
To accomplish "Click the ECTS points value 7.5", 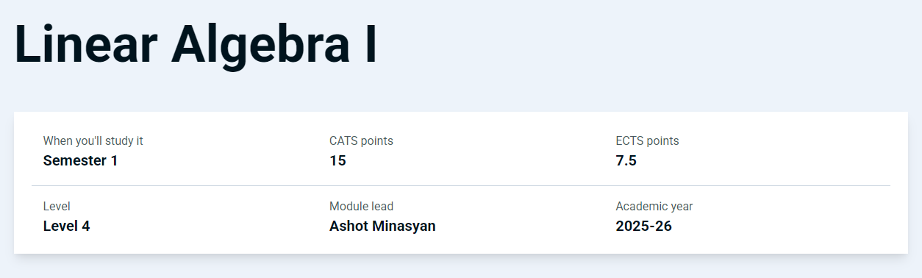I will (x=626, y=160).
